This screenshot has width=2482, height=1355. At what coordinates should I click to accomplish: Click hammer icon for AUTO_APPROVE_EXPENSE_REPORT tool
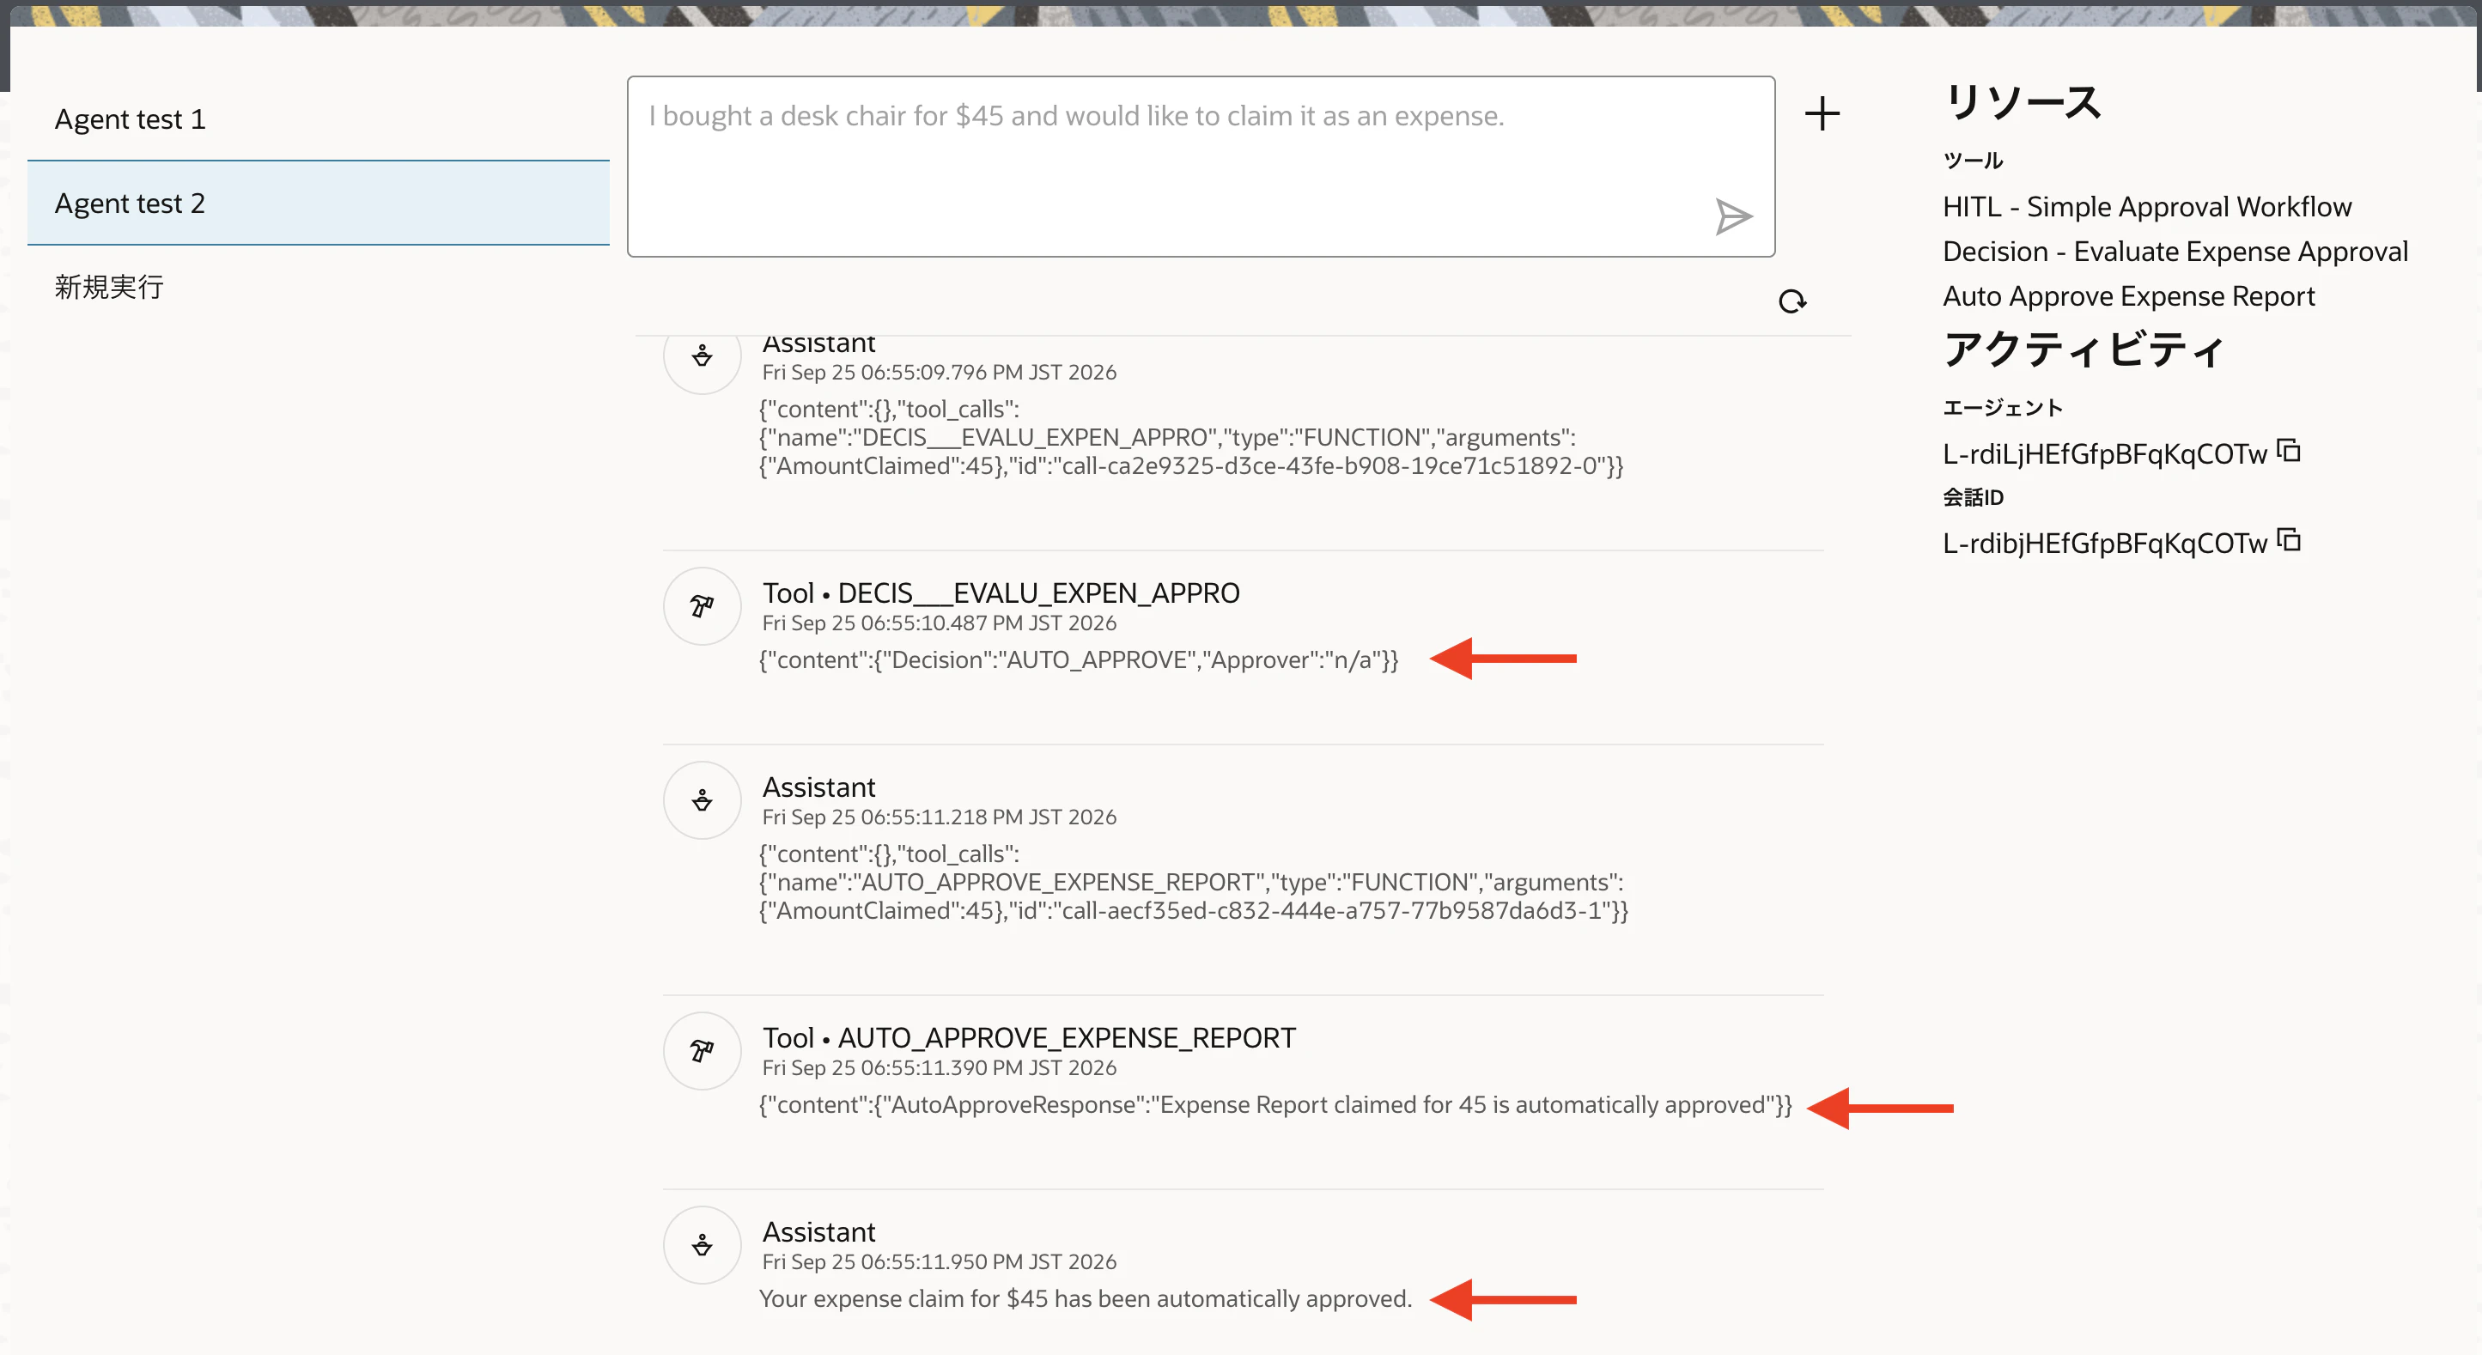703,1051
